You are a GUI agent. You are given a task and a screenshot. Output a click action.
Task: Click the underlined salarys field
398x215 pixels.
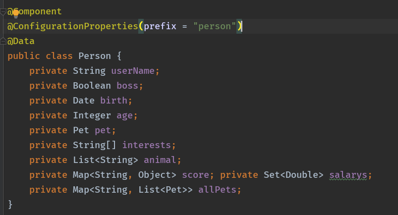(x=348, y=174)
